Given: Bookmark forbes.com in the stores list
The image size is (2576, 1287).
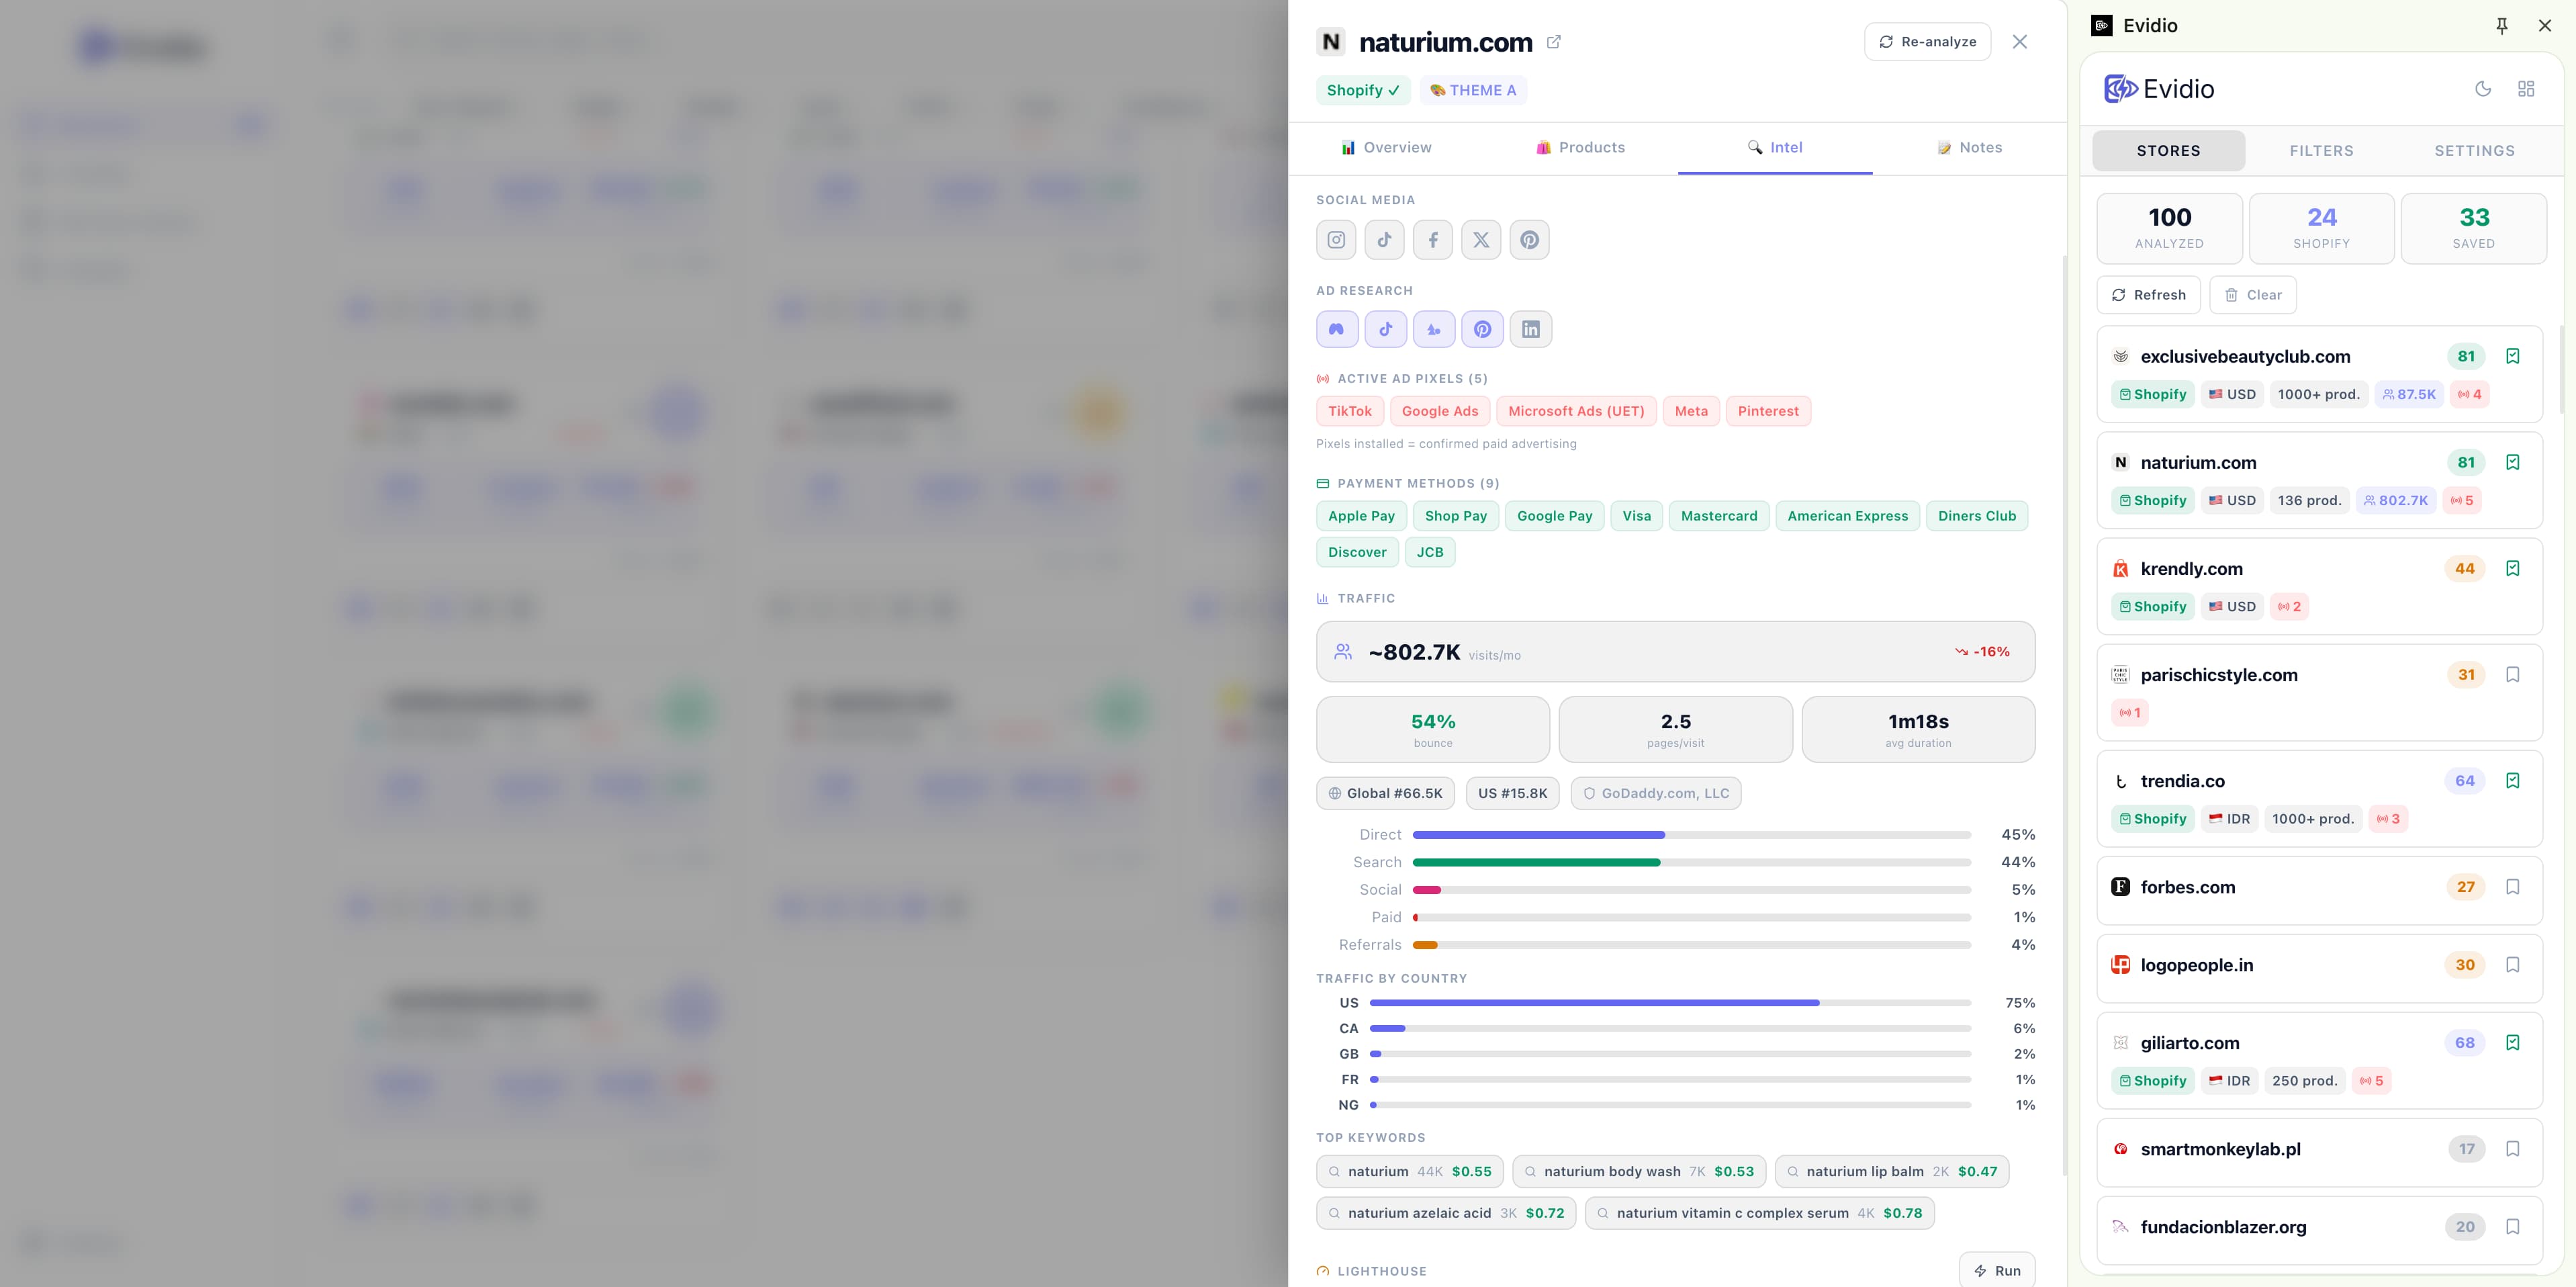Looking at the screenshot, I should (2512, 887).
